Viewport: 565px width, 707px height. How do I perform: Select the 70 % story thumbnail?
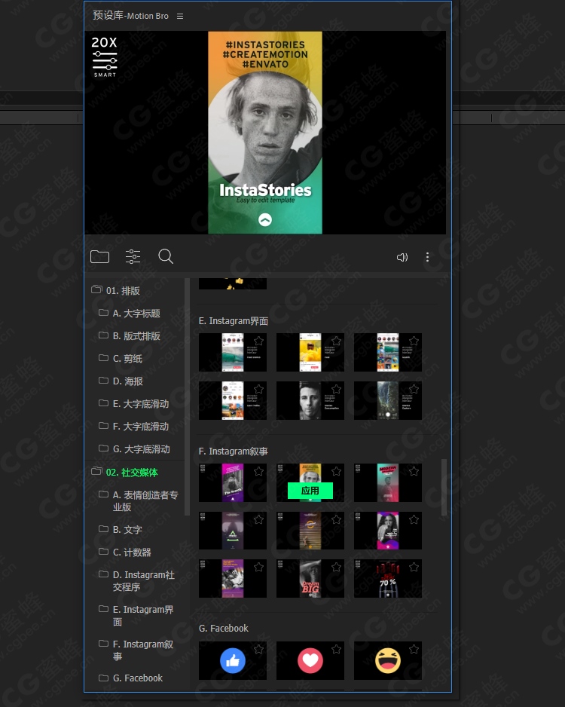tap(387, 579)
